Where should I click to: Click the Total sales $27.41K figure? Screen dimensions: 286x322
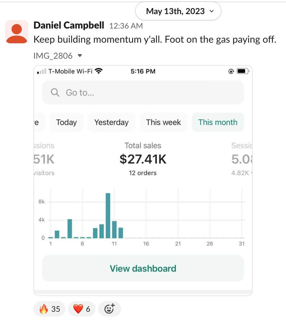pos(143,159)
